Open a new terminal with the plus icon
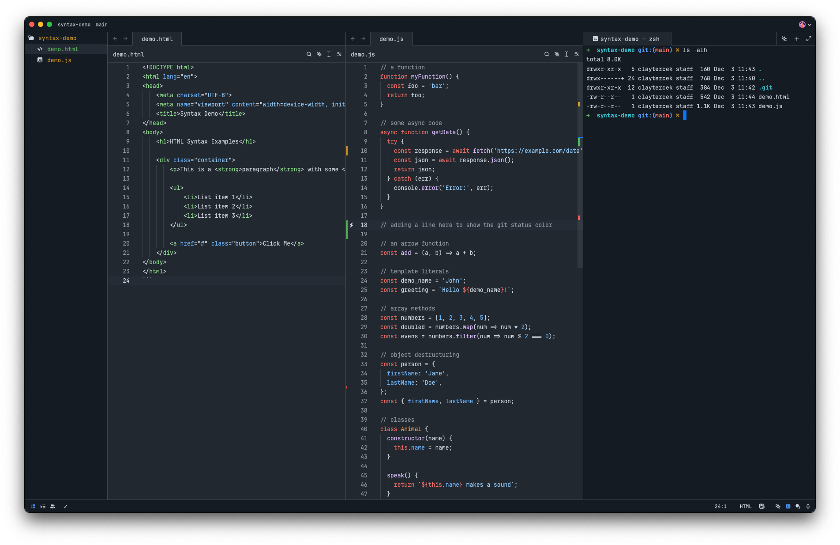 tap(797, 39)
